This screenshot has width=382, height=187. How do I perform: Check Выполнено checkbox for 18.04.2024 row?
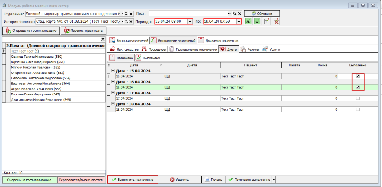tap(358, 110)
